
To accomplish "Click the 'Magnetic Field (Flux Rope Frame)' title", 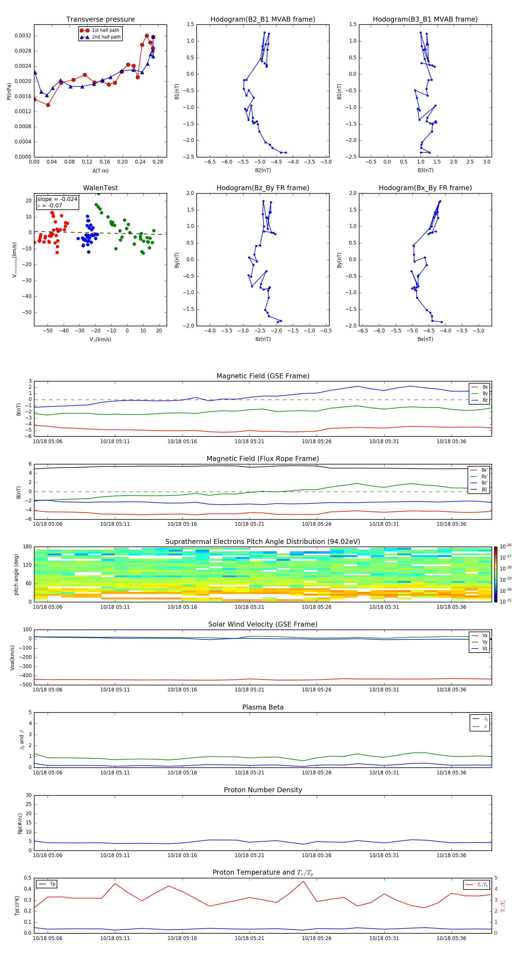I will coord(263,458).
